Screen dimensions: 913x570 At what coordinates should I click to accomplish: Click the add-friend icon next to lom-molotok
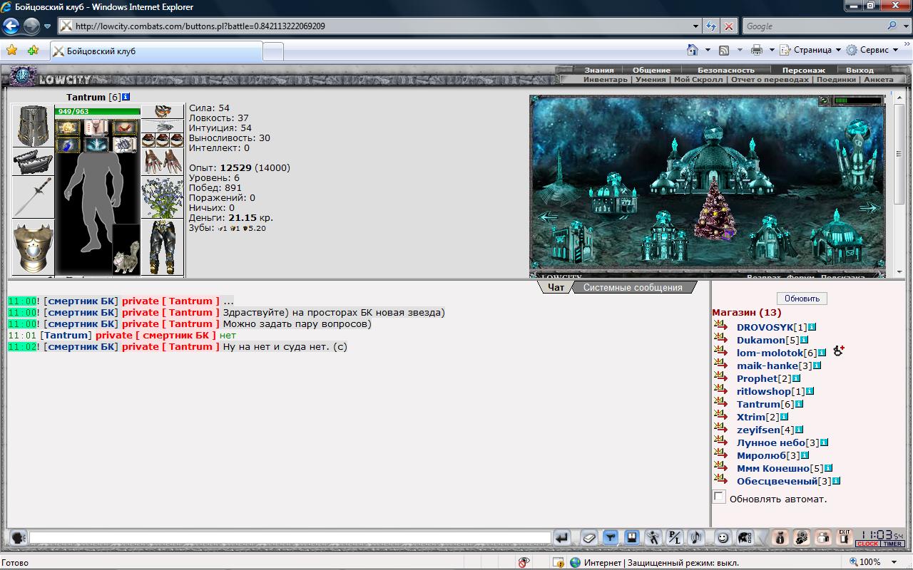coord(839,351)
